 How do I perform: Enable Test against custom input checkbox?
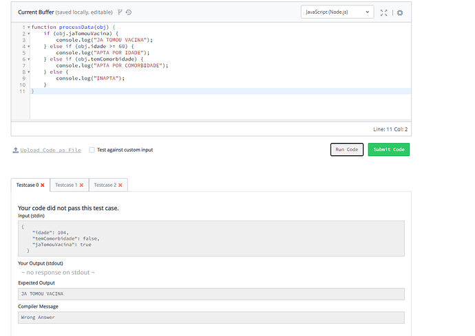[92, 150]
